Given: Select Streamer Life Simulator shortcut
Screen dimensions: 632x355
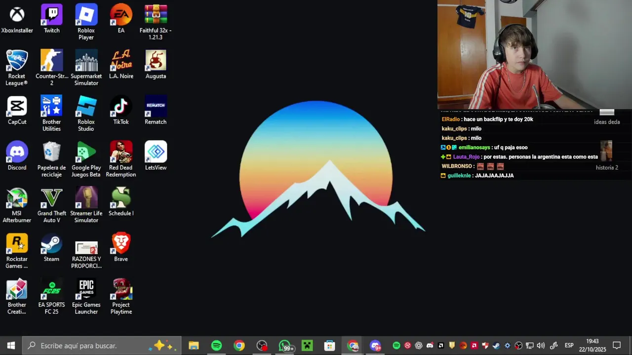Looking at the screenshot, I should tap(86, 206).
